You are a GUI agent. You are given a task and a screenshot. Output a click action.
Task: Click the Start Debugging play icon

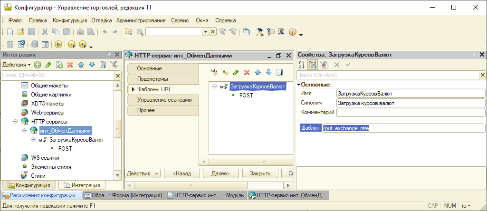[58, 44]
